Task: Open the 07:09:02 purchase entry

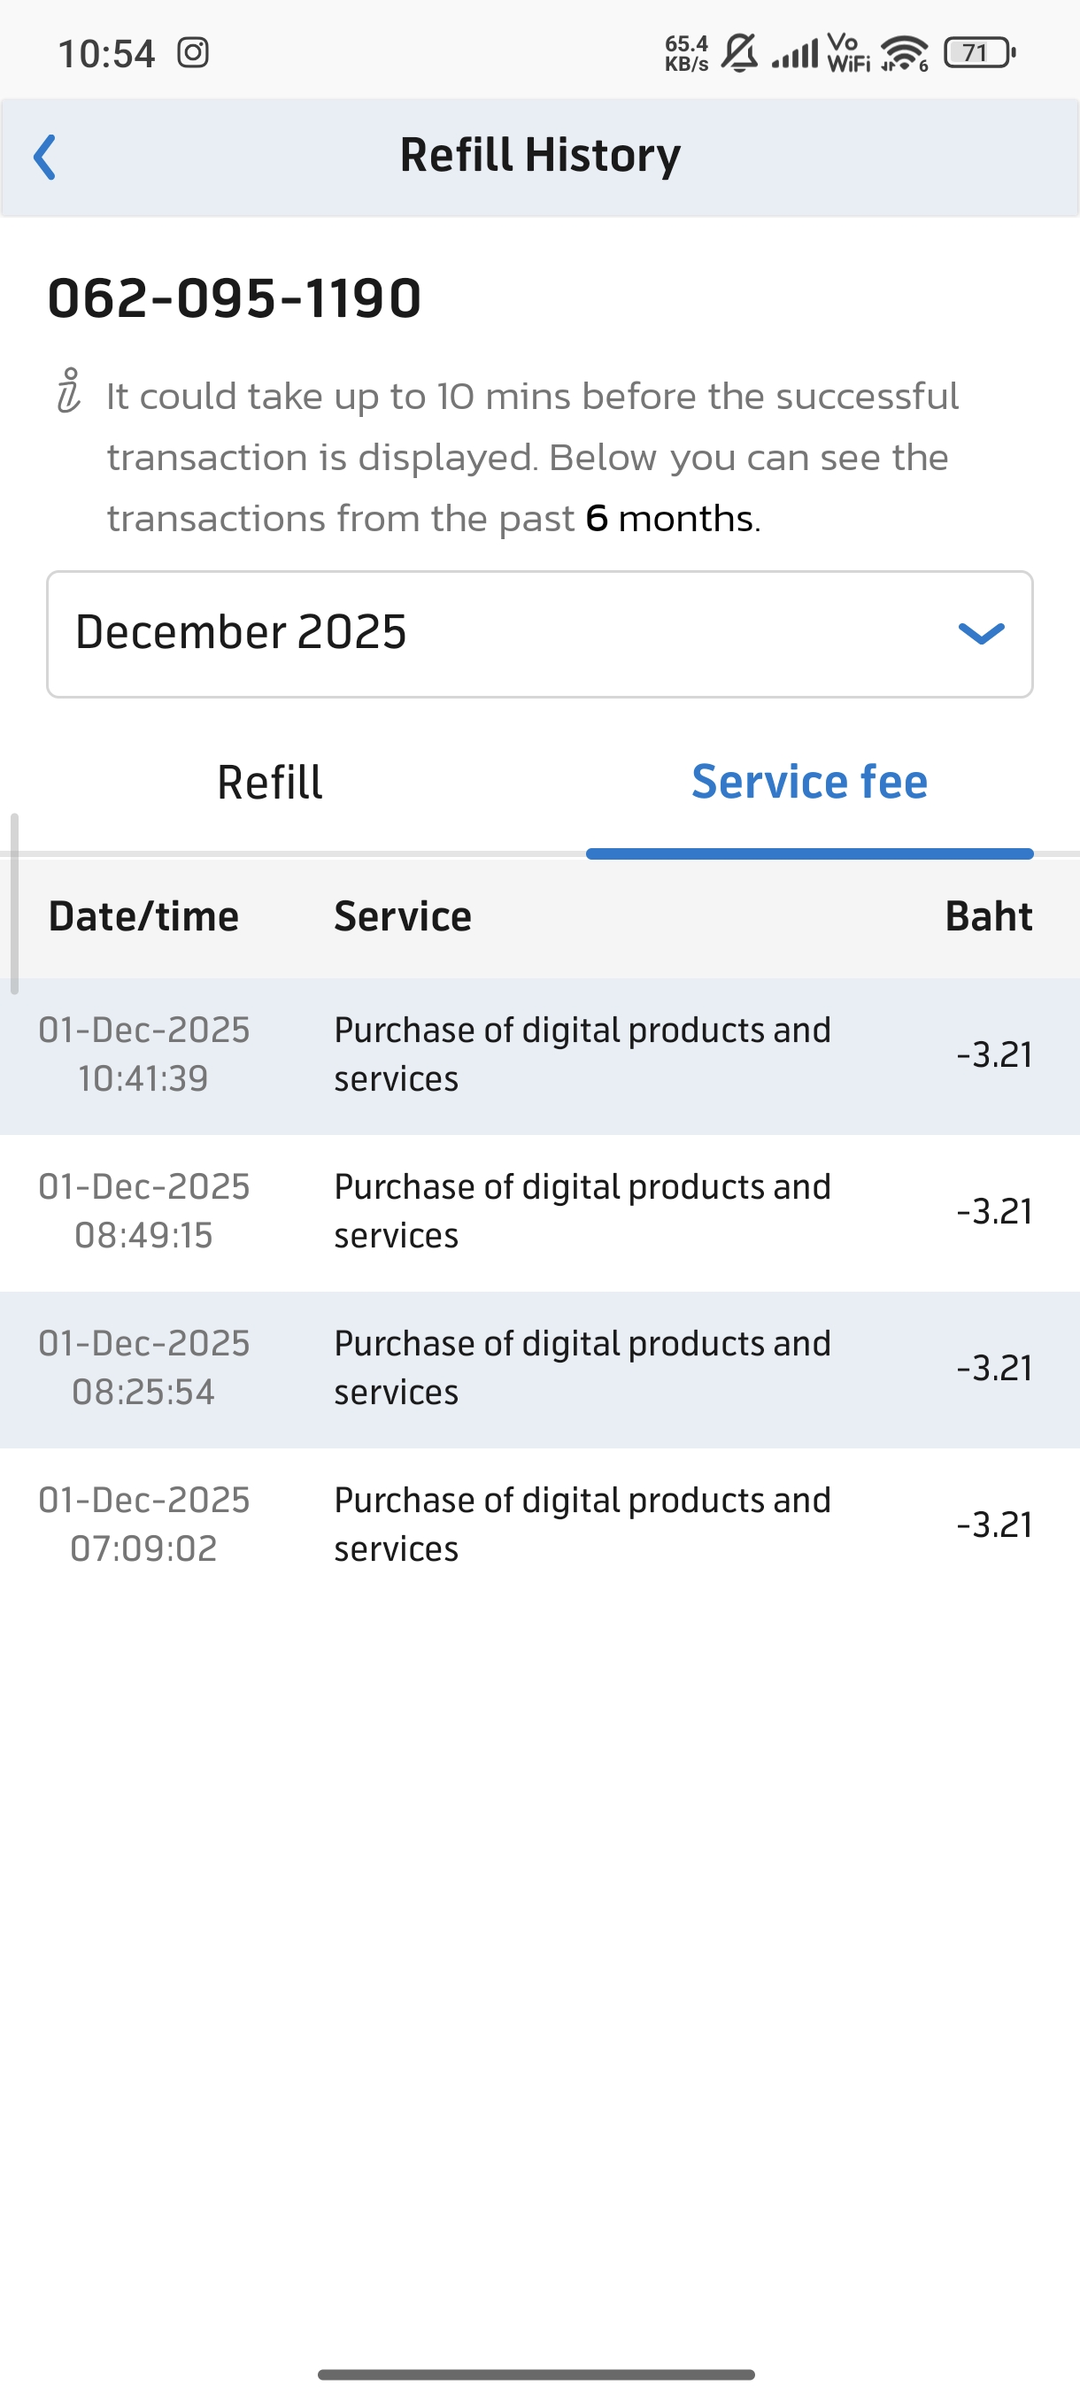Action: (x=539, y=1525)
